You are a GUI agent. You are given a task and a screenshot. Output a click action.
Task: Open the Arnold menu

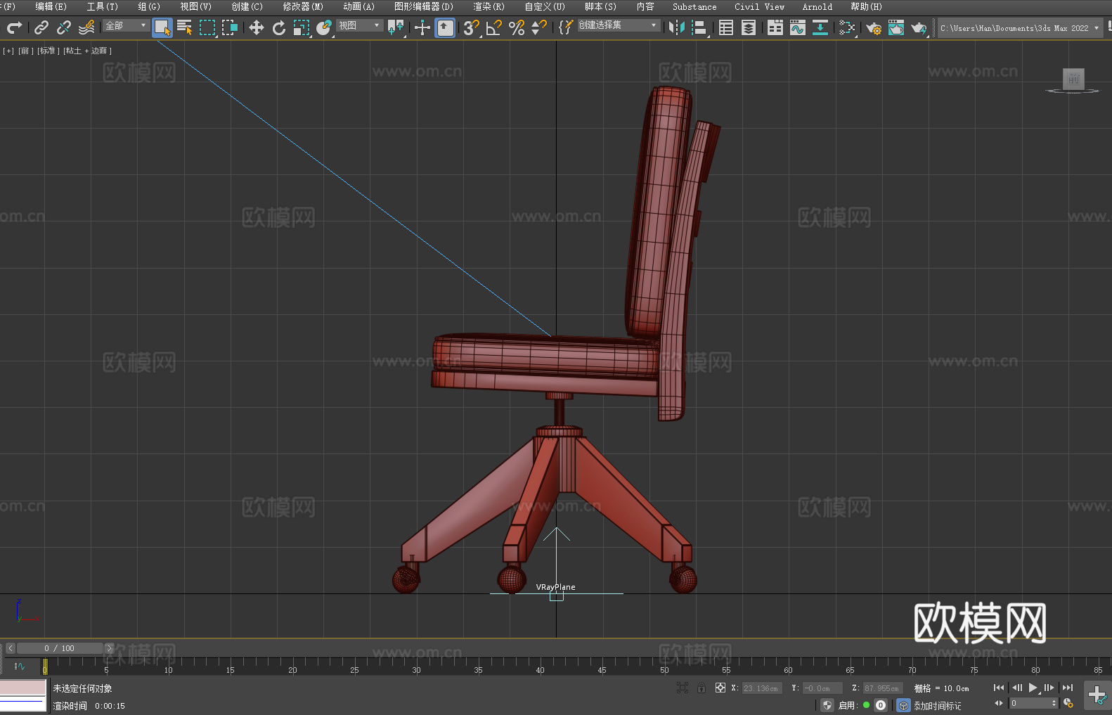click(817, 6)
